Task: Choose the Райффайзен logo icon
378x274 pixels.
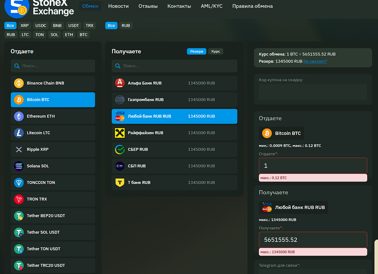Action: click(120, 133)
